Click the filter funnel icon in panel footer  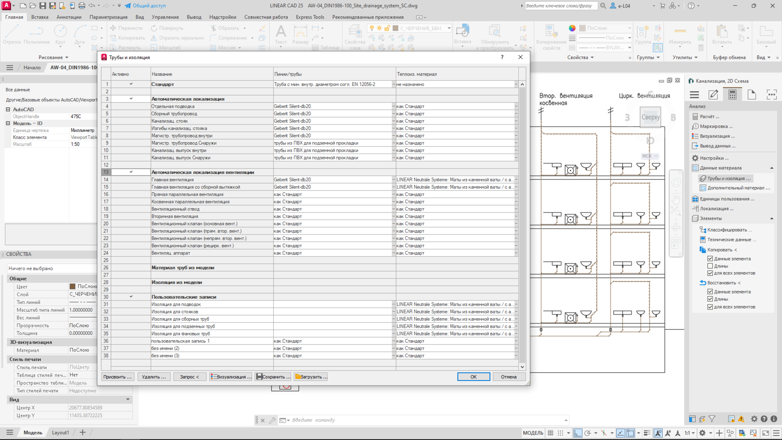coord(712,419)
